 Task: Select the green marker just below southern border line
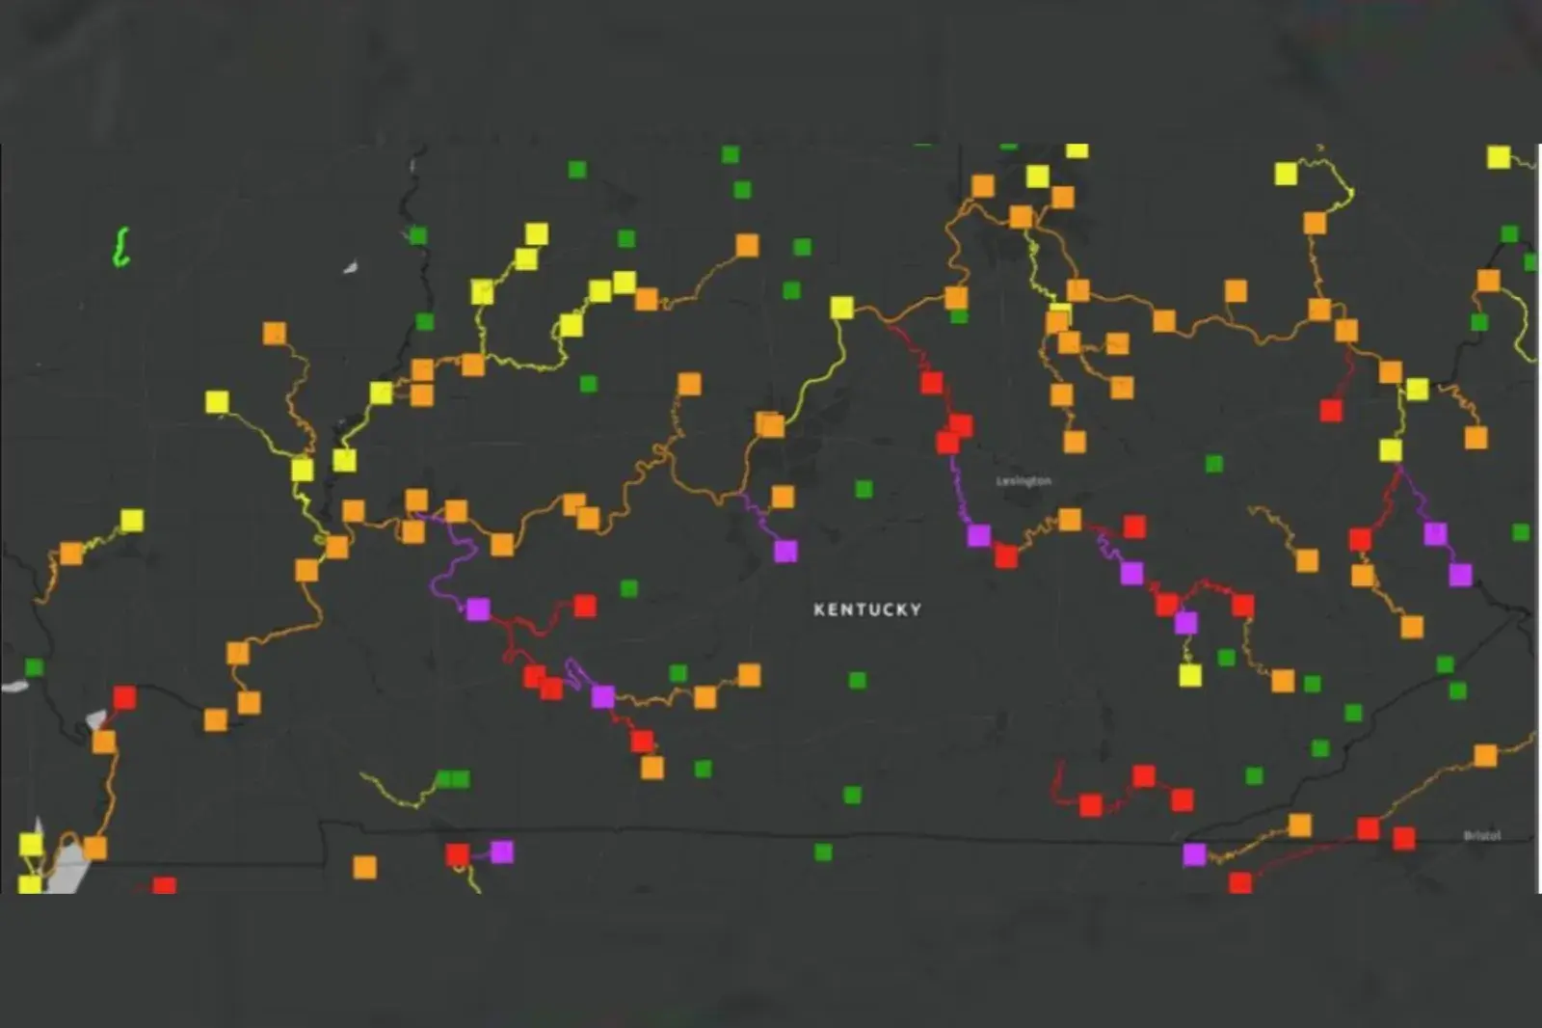click(823, 852)
